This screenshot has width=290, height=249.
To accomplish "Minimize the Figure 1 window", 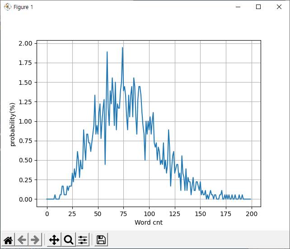I will click(238, 7).
